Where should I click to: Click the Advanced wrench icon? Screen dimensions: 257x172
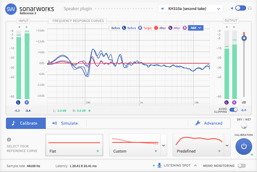[x=198, y=123]
